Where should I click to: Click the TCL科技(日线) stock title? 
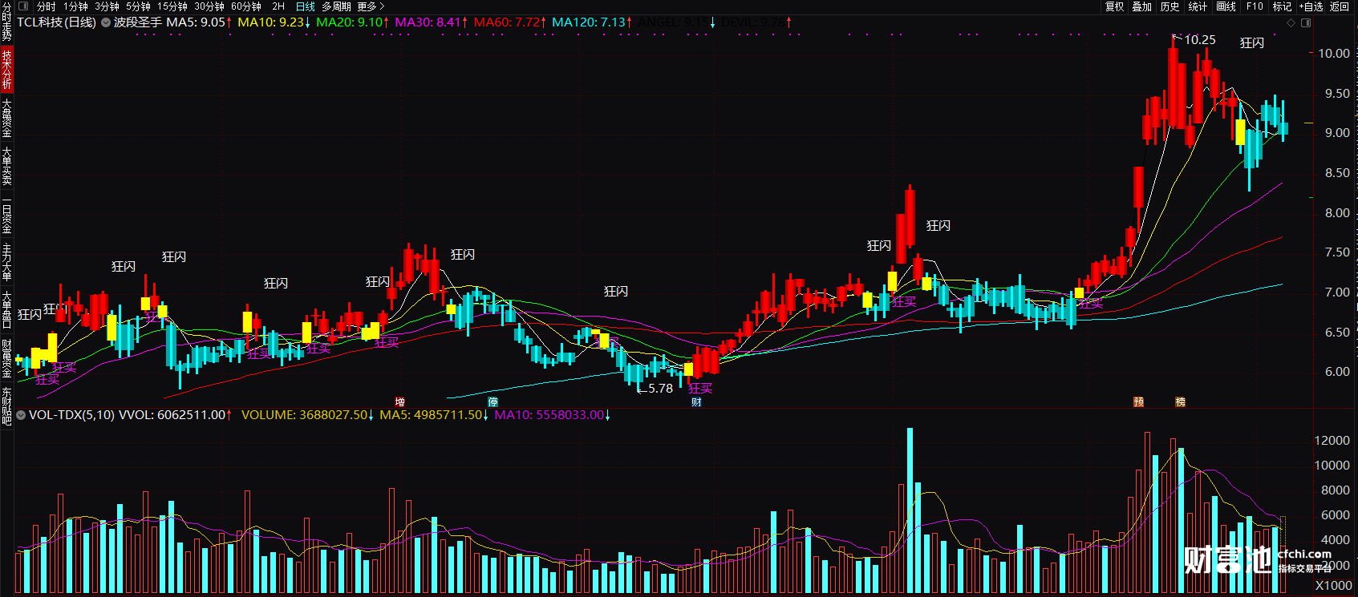[56, 22]
